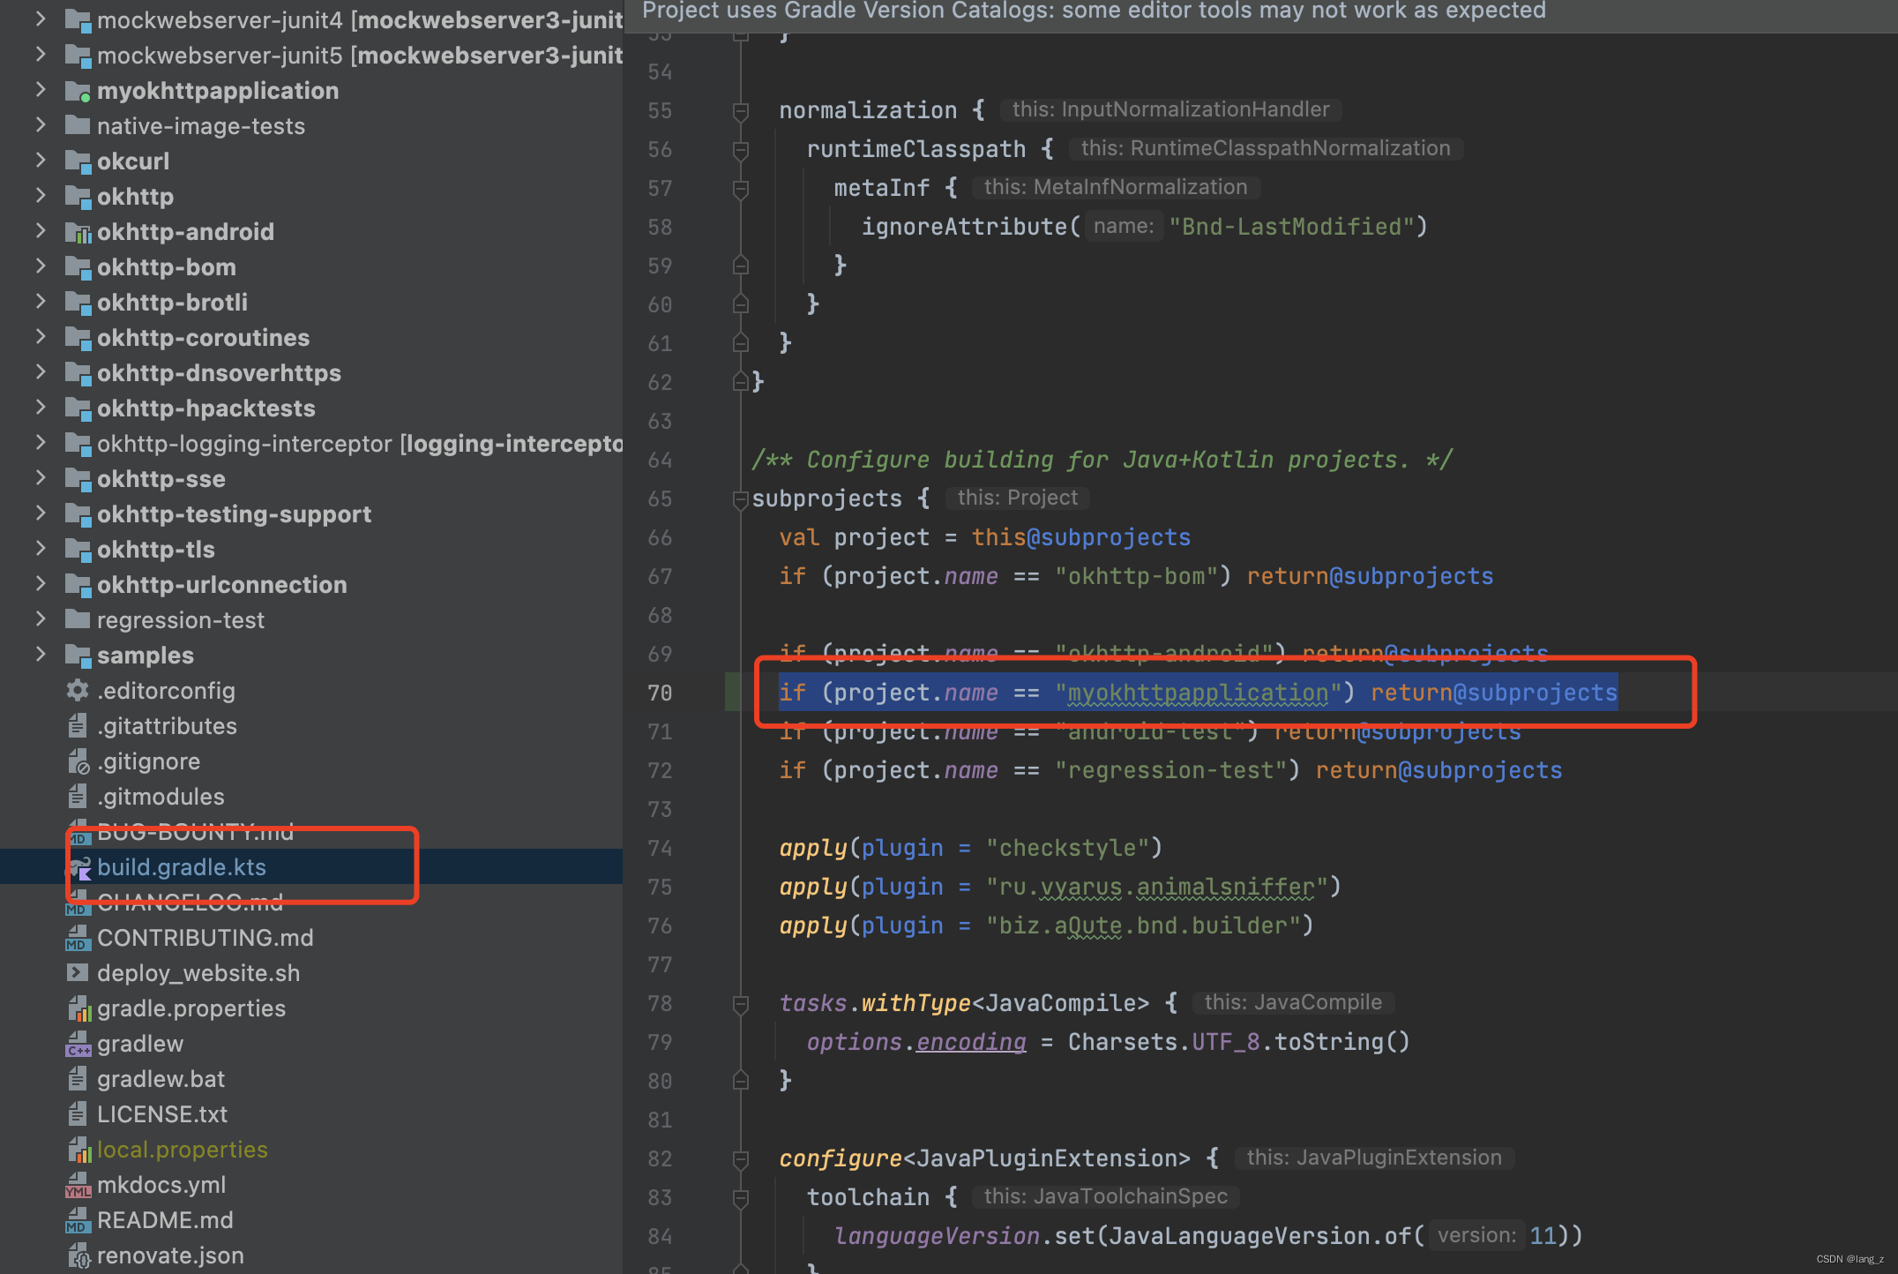Expand the samples folder in project tree
Image resolution: width=1898 pixels, height=1274 pixels.
(x=41, y=655)
